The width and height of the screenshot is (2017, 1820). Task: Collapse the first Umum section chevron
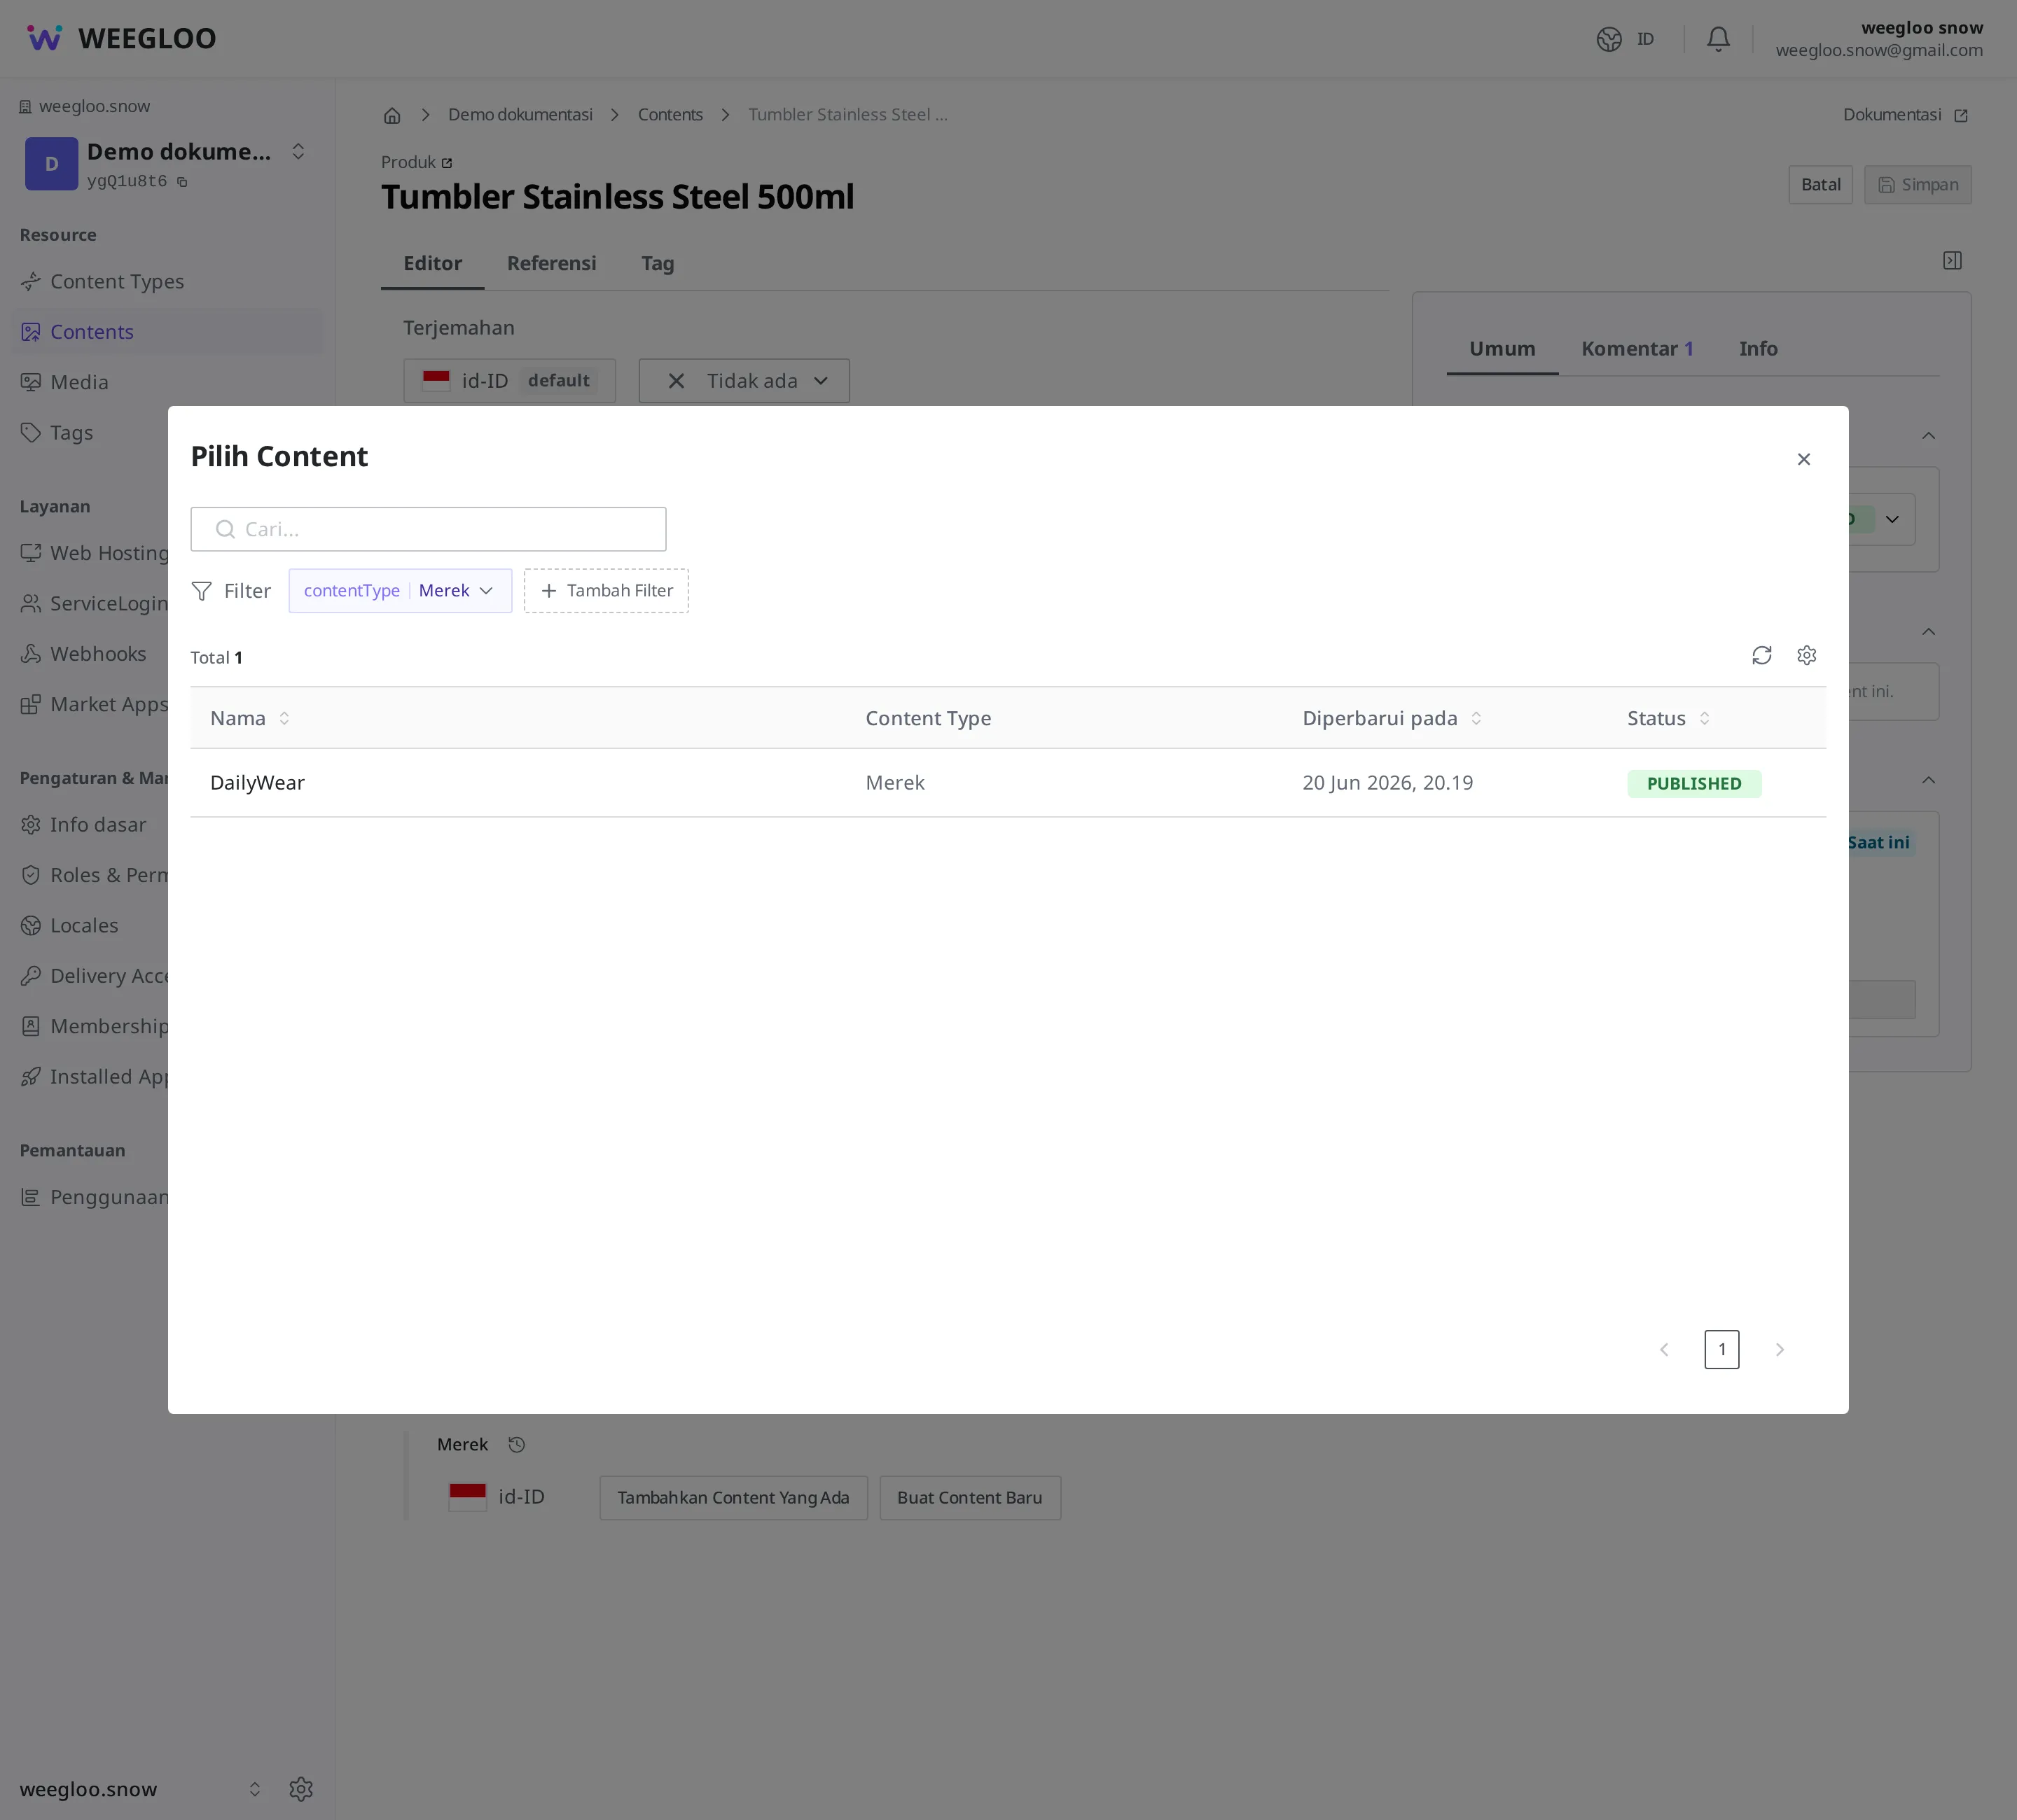(x=1928, y=436)
